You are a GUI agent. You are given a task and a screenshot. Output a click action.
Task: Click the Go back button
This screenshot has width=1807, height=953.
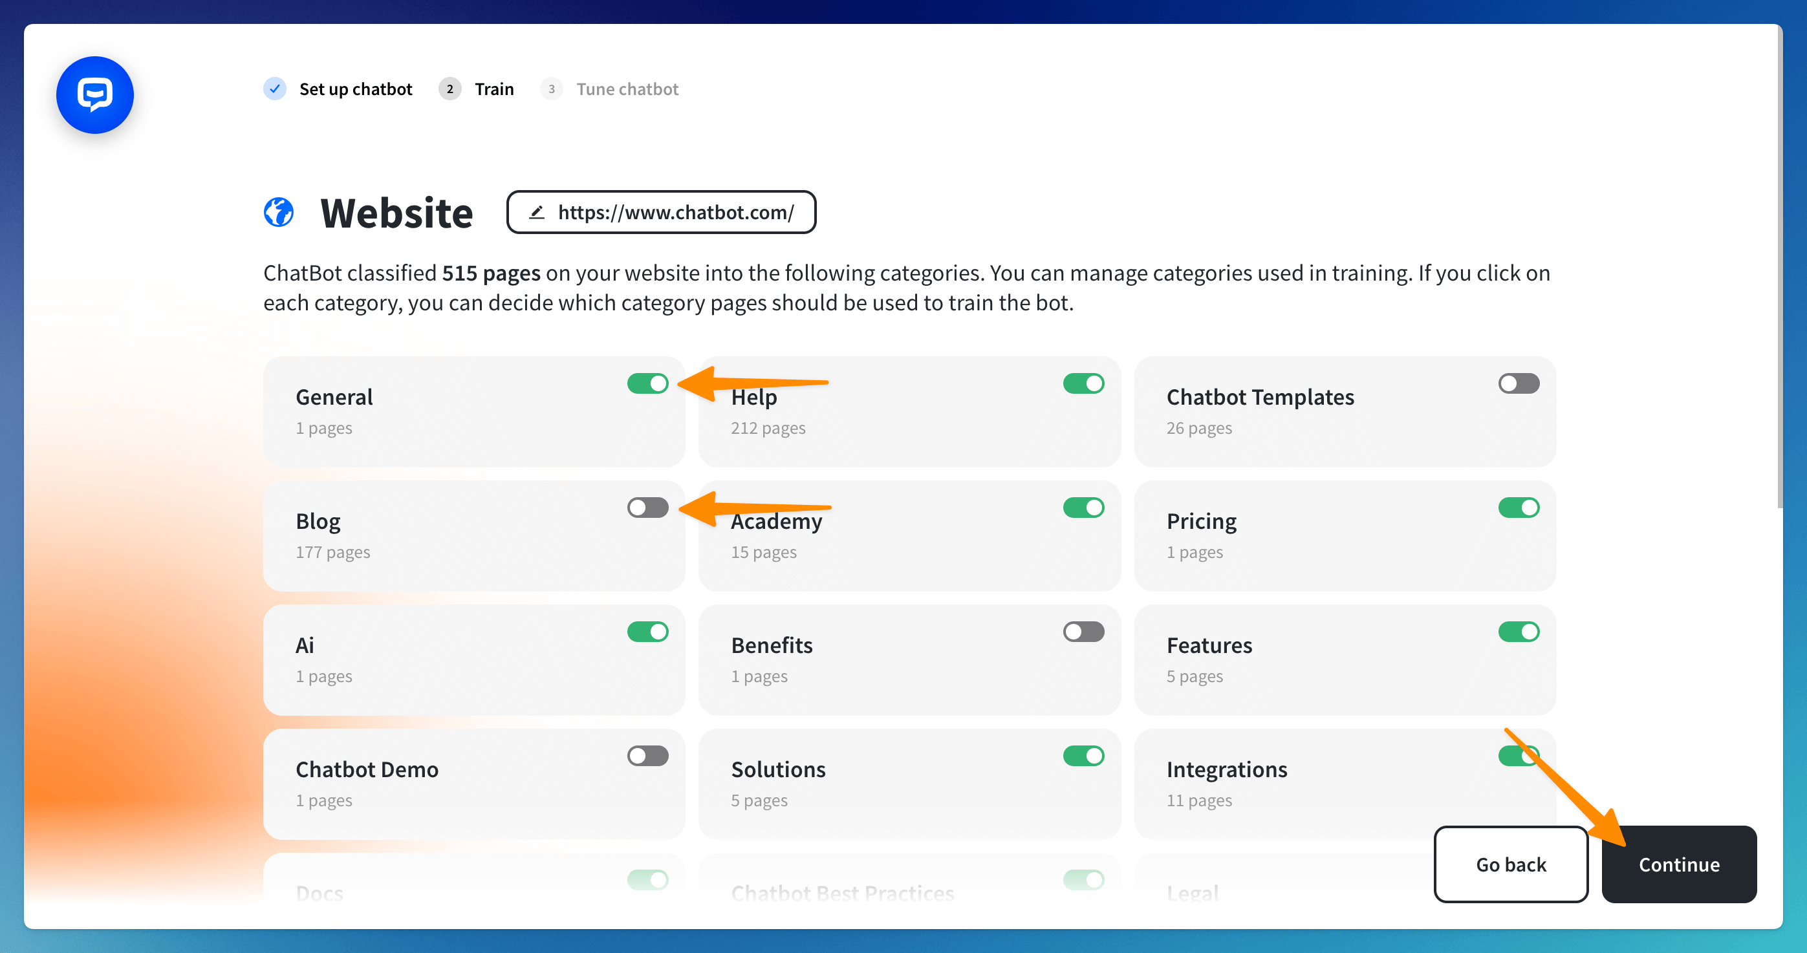click(1510, 864)
